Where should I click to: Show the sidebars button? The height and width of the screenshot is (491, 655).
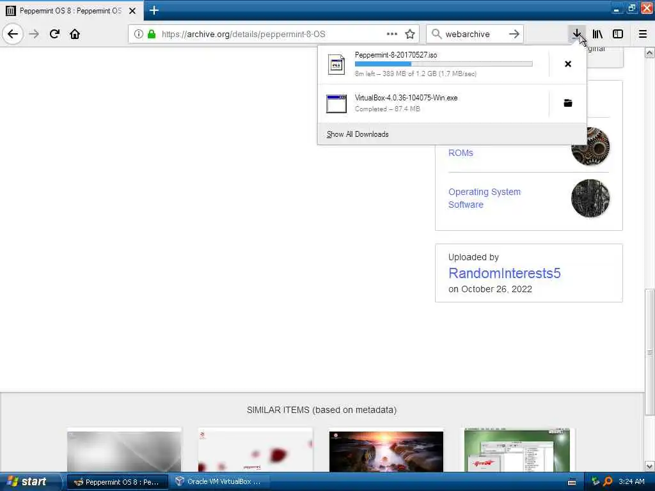[618, 34]
